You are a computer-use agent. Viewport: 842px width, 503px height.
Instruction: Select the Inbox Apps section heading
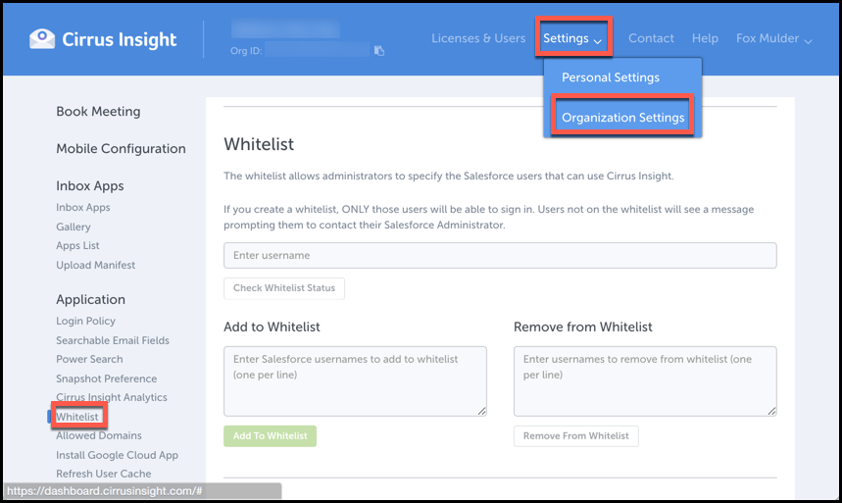coord(89,186)
